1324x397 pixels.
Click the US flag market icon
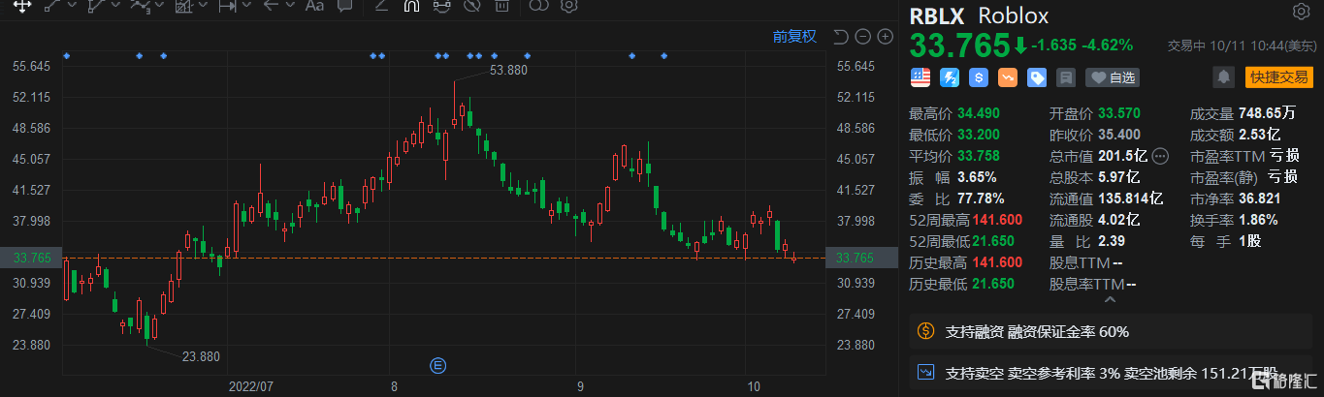(x=919, y=76)
